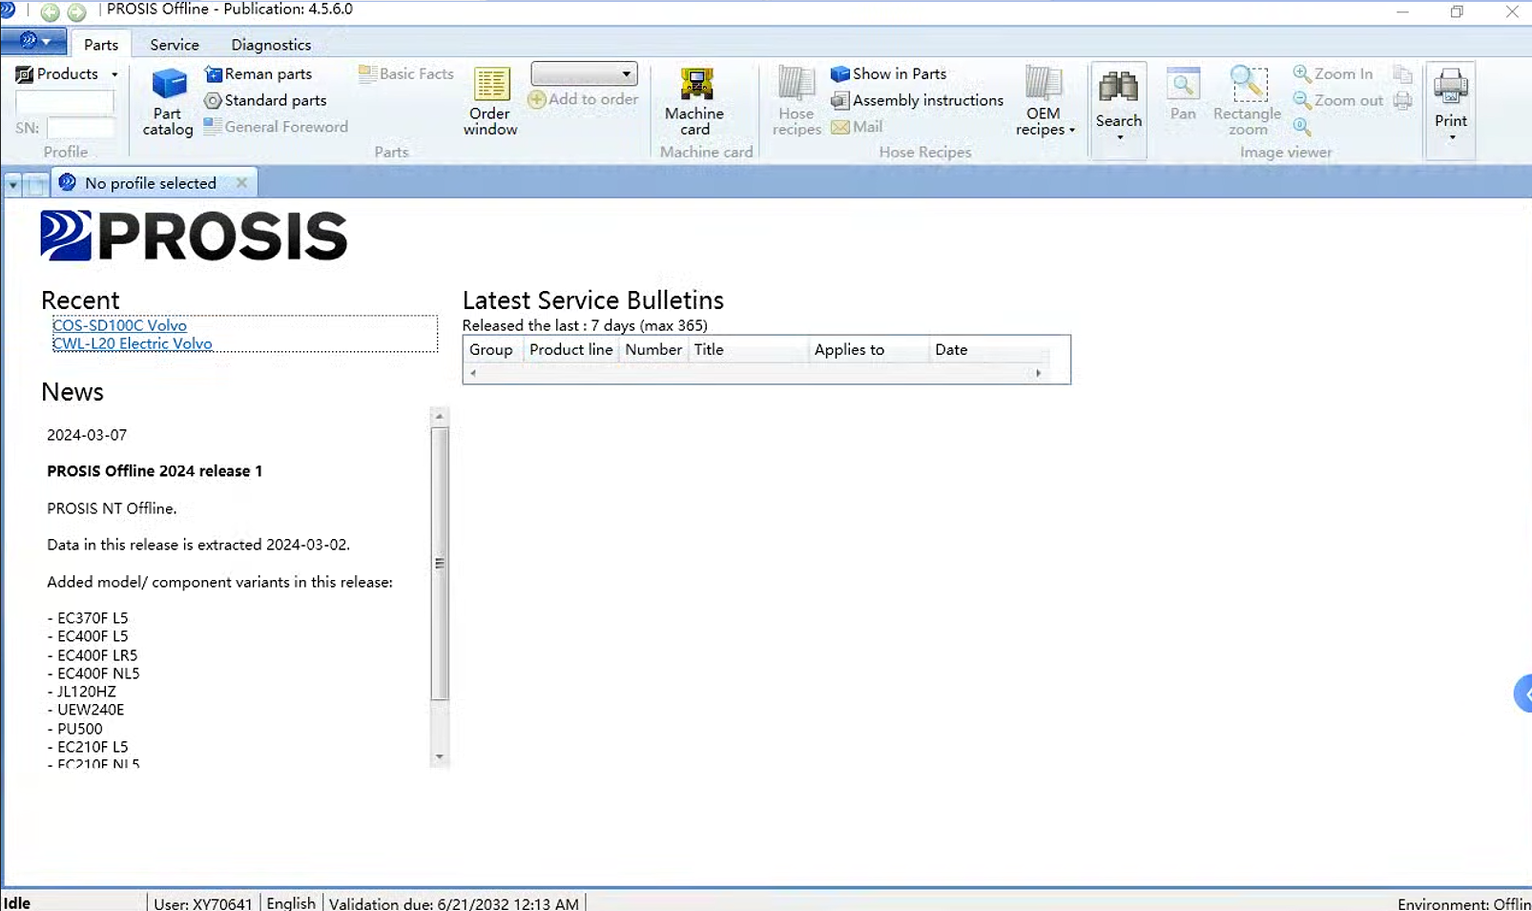Viewport: 1532px width, 911px height.
Task: Open the PROSIS application menu button
Action: [33, 41]
